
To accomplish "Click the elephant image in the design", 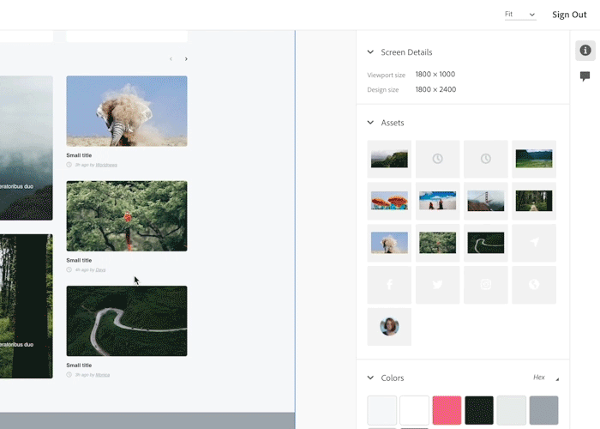I will pyautogui.click(x=127, y=111).
